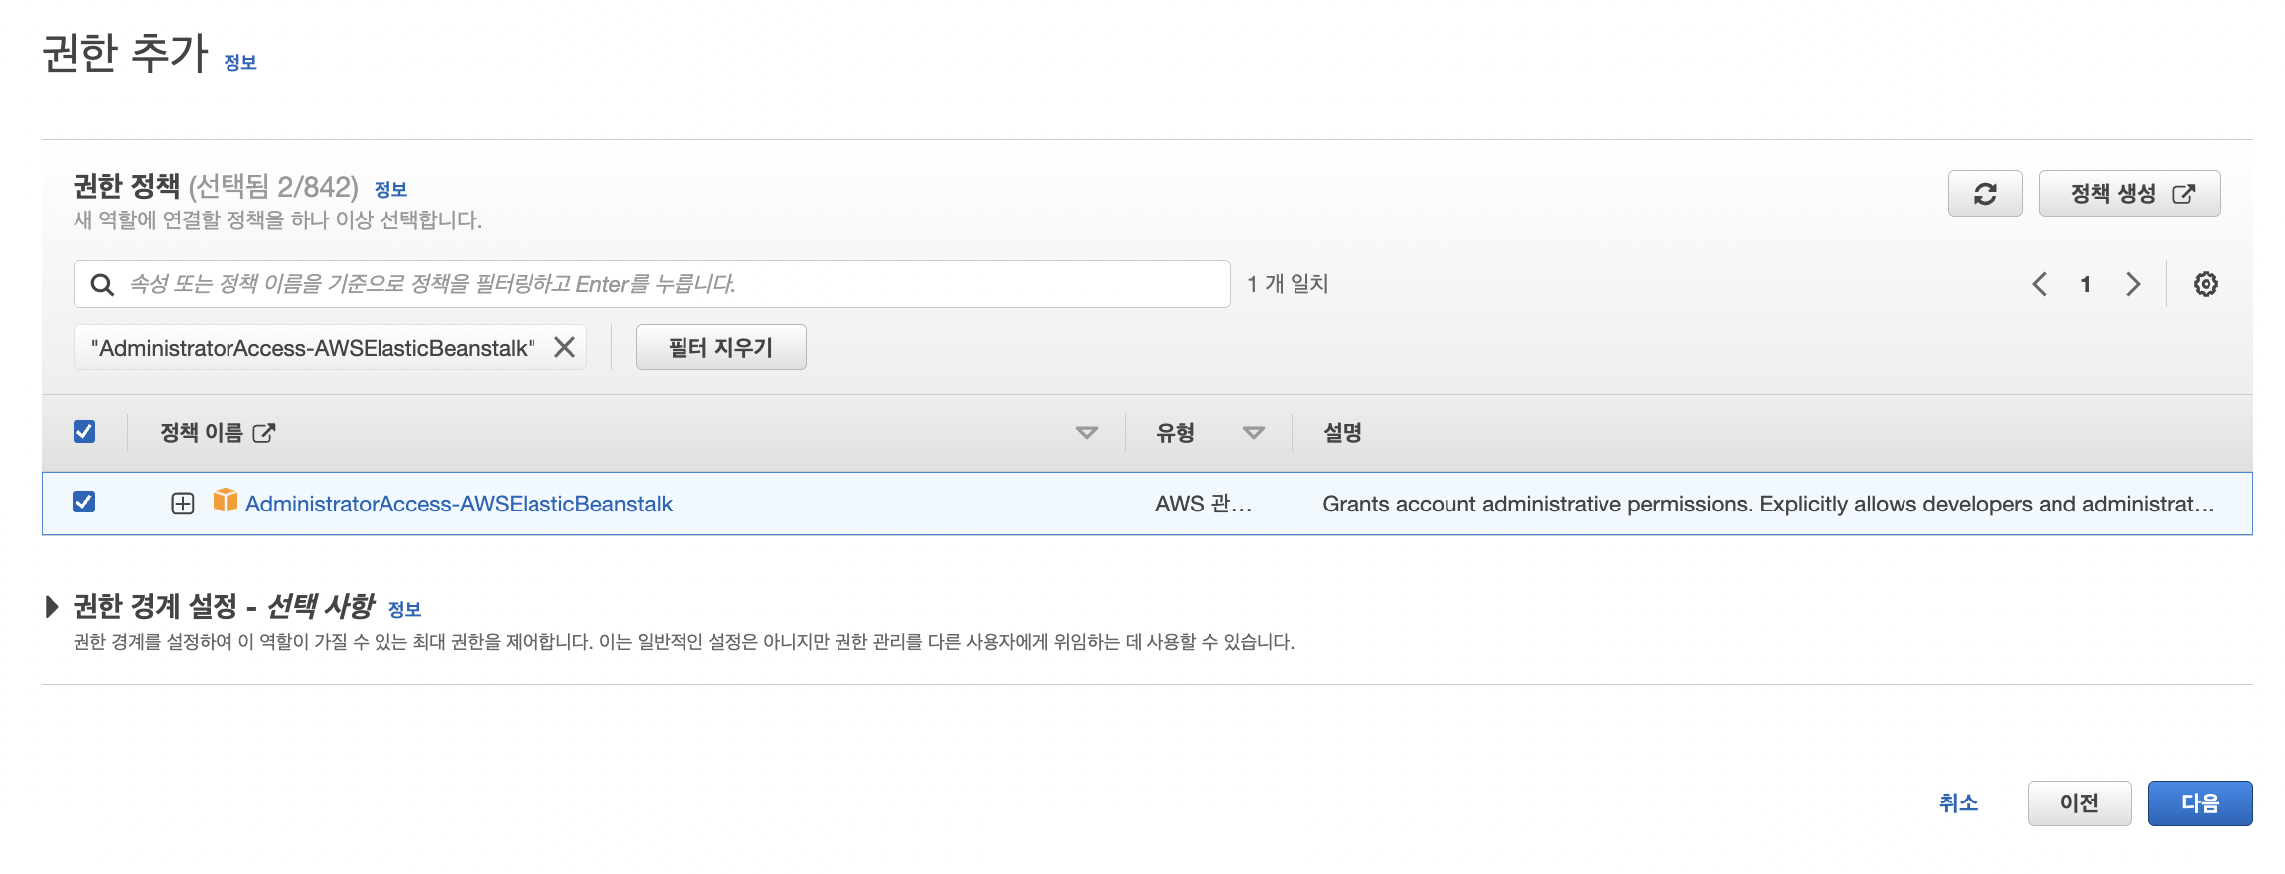Uncheck the AdministratorAccess-AWSElasticBeanstalk policy checkbox
The image size is (2285, 874).
point(84,502)
